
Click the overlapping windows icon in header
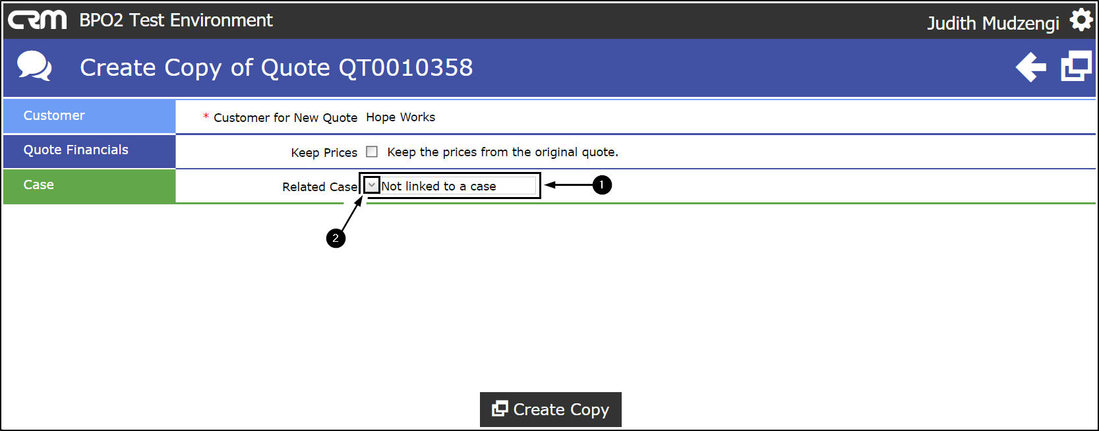(1076, 67)
